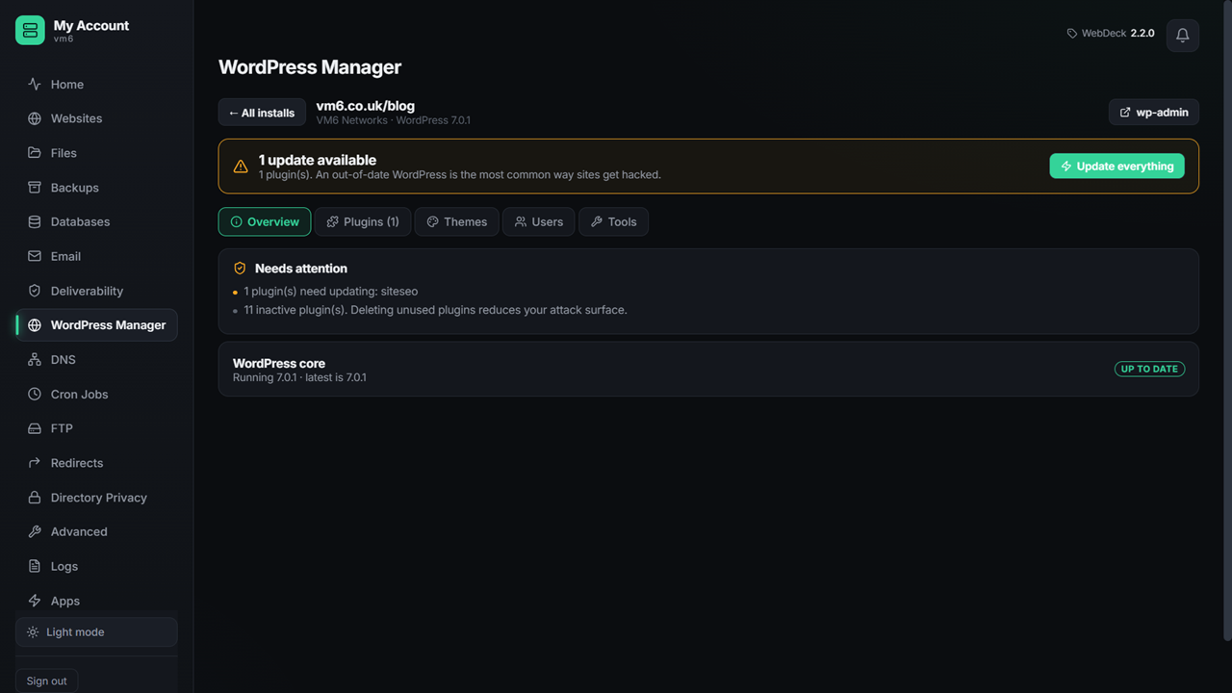Screen dimensions: 1232x693
Task: Click the Redirects arrow icon
Action: tap(35, 463)
